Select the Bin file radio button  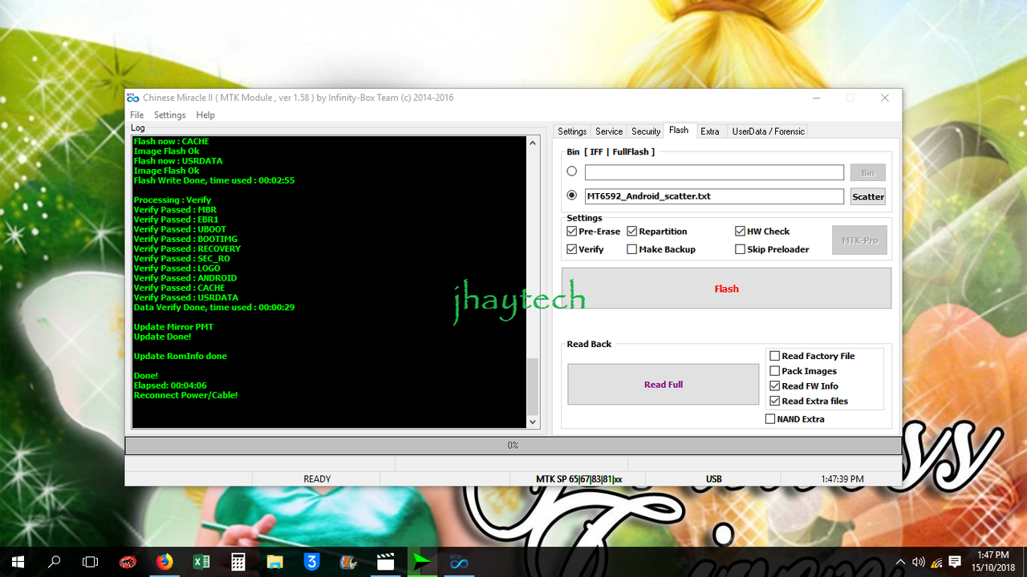(x=572, y=171)
